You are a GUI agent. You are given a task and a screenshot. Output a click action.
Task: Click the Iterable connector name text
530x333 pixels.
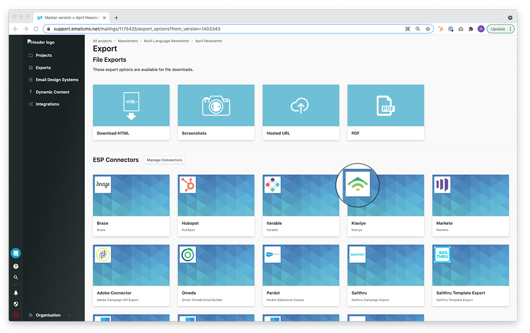[x=274, y=223]
